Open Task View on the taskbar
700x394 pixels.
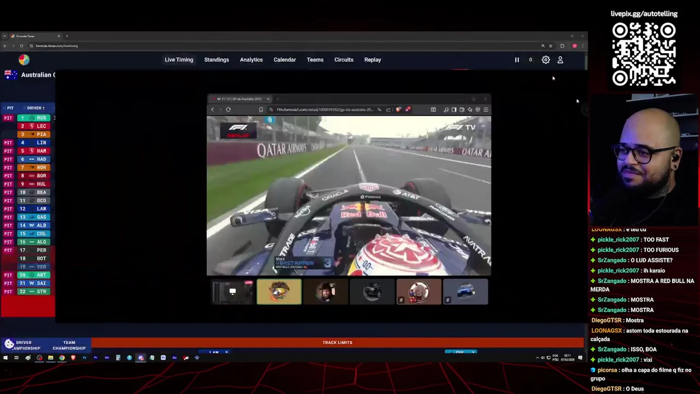(x=16, y=358)
